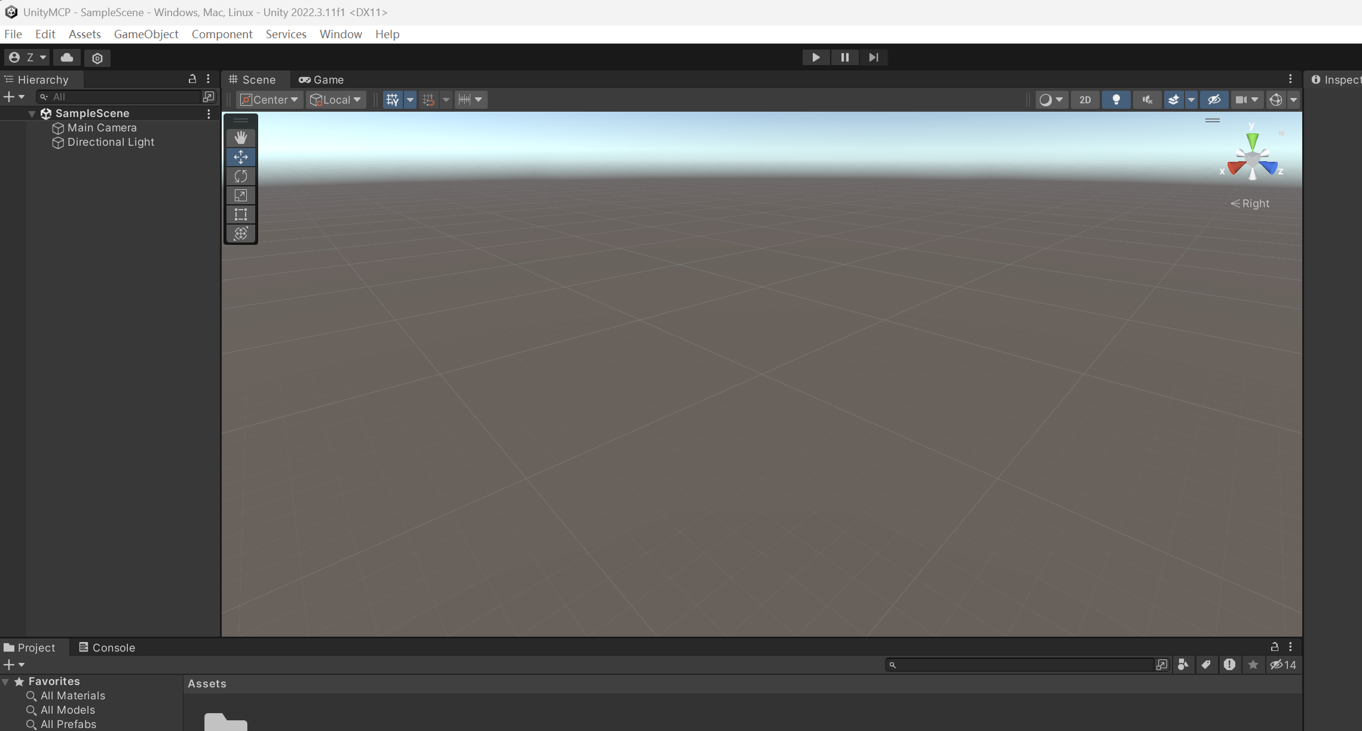Click the Project search field
The height and width of the screenshot is (731, 1362).
coord(1021,665)
